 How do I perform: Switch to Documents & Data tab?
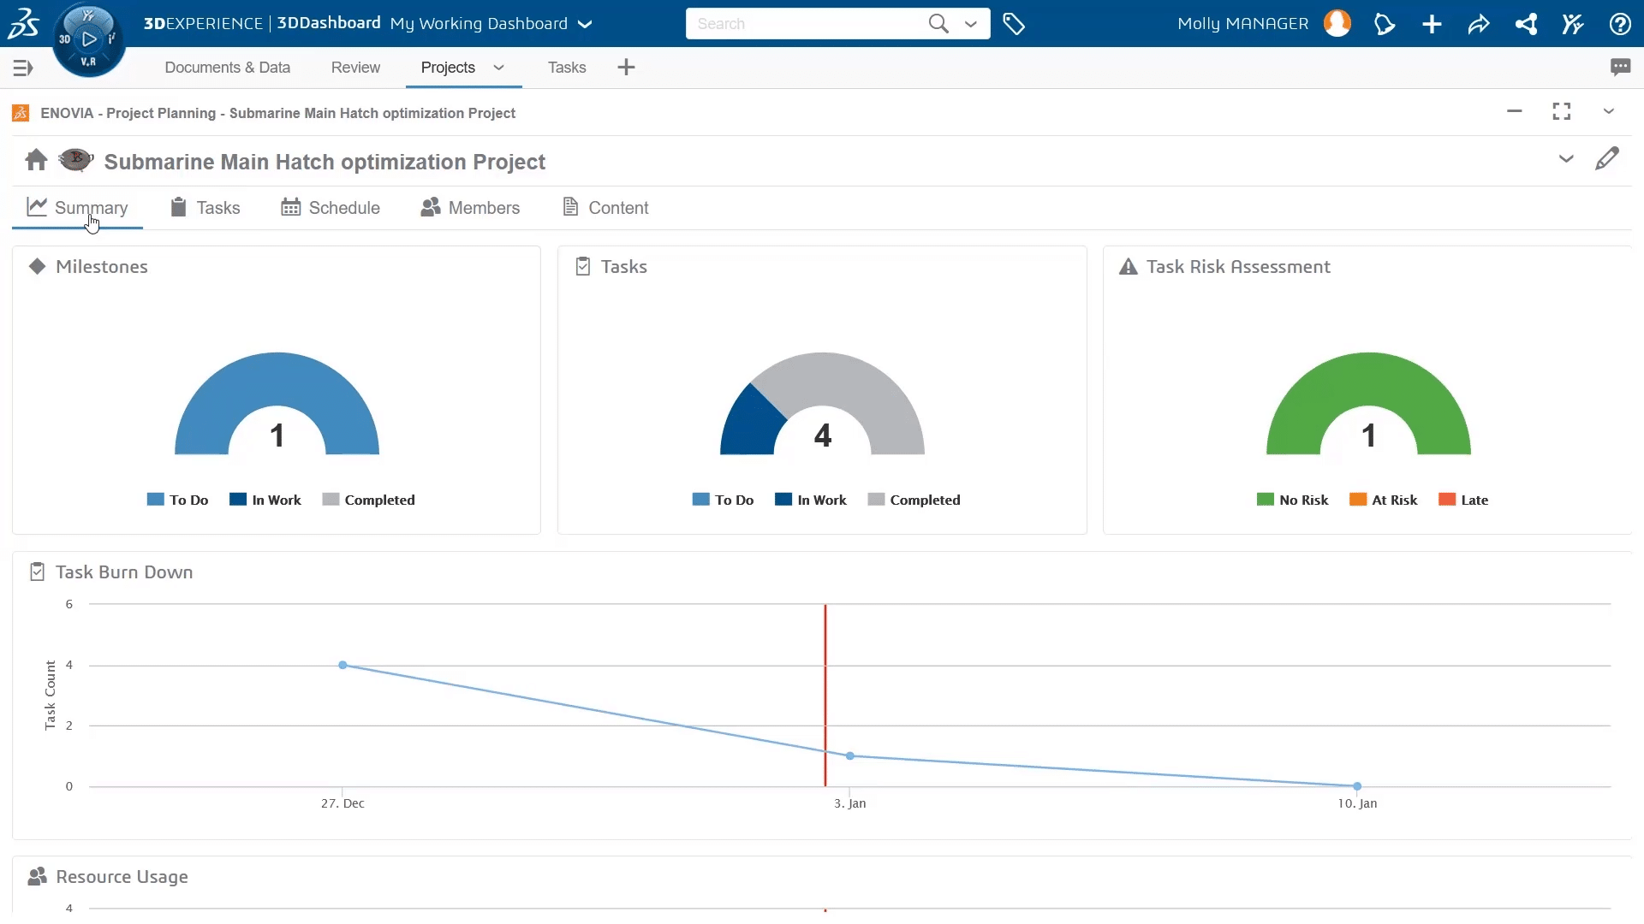click(227, 68)
